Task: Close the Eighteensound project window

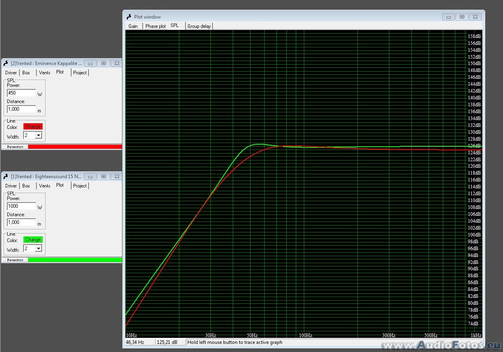Action: (x=116, y=176)
